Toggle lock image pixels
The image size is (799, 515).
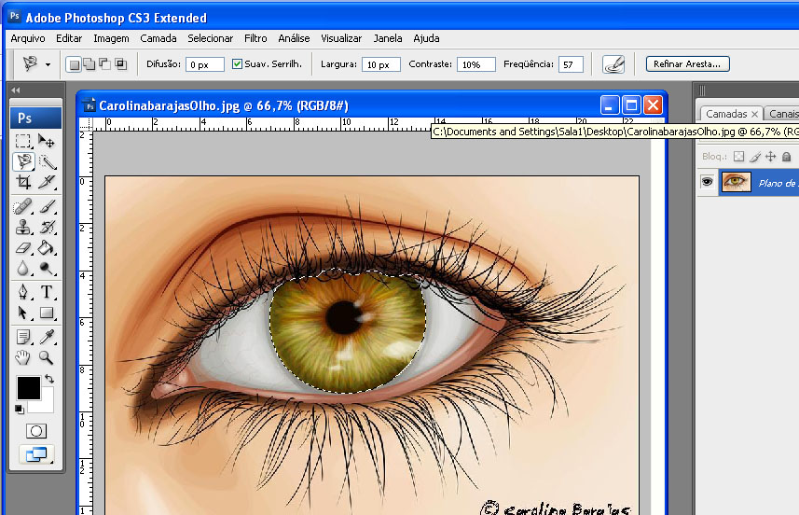(x=755, y=157)
